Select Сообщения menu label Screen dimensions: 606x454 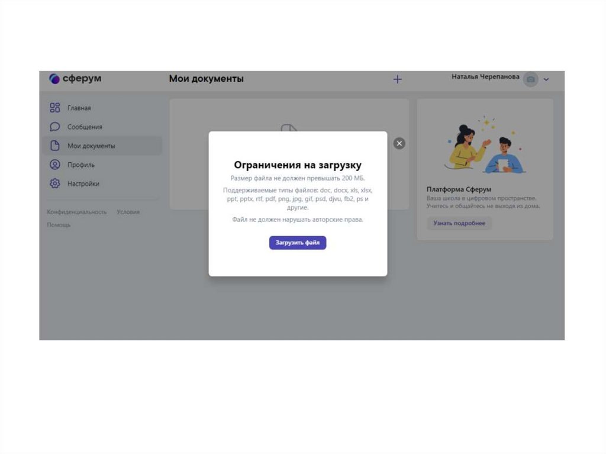tap(85, 127)
